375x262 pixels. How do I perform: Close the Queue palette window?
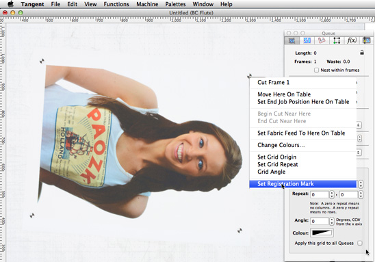click(x=289, y=33)
